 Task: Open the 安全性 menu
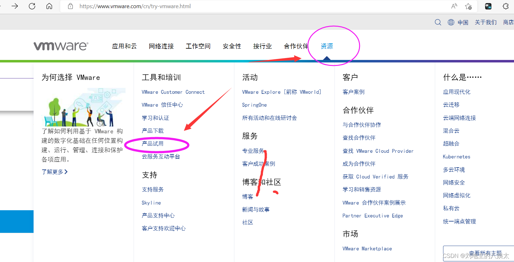pos(232,46)
